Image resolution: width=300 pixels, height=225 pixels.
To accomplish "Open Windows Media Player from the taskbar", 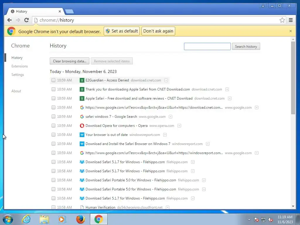I will point(62,219).
